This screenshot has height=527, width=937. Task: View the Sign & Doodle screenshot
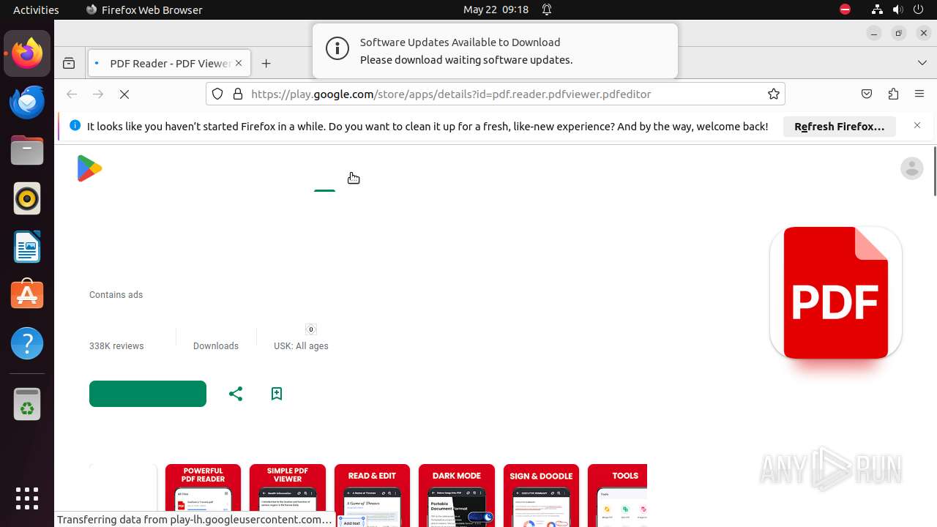[541, 496]
